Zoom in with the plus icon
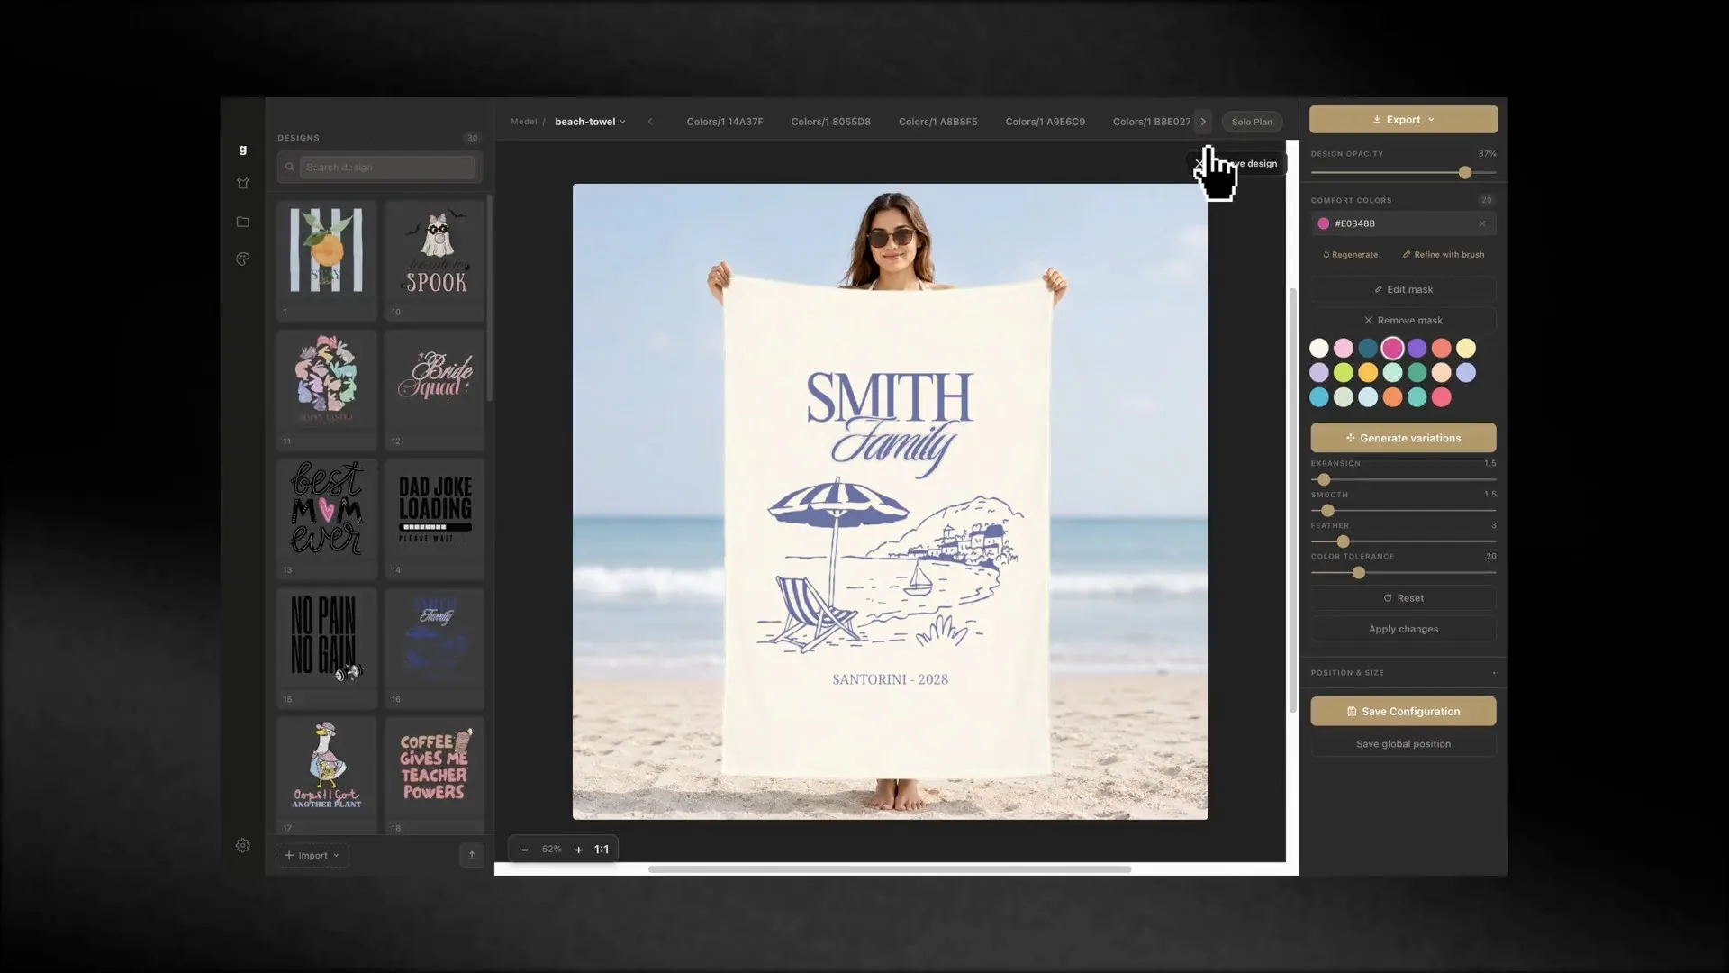1729x973 pixels. tap(579, 850)
